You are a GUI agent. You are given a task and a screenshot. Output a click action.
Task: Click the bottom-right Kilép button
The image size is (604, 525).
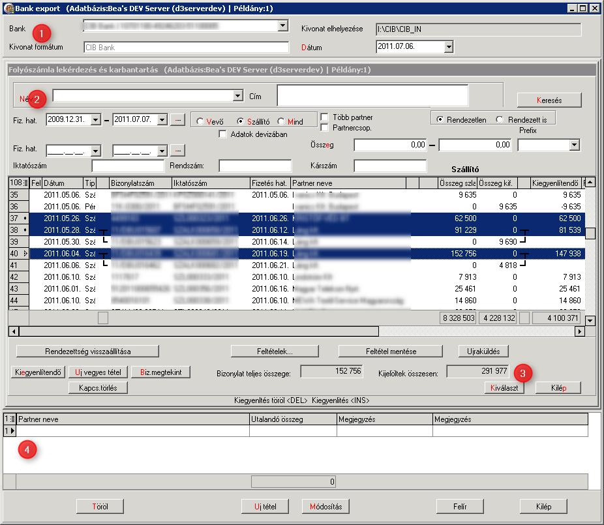(543, 507)
